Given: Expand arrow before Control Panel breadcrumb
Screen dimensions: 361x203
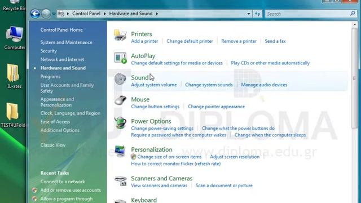Looking at the screenshot, I should (x=68, y=14).
